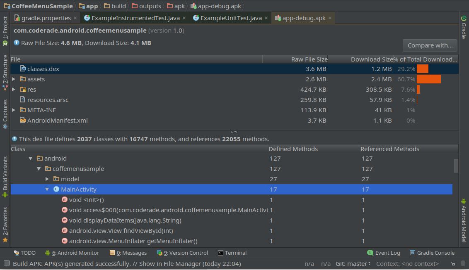The image size is (469, 270).
Task: Open the Android Model tool window
Action: tap(464, 220)
